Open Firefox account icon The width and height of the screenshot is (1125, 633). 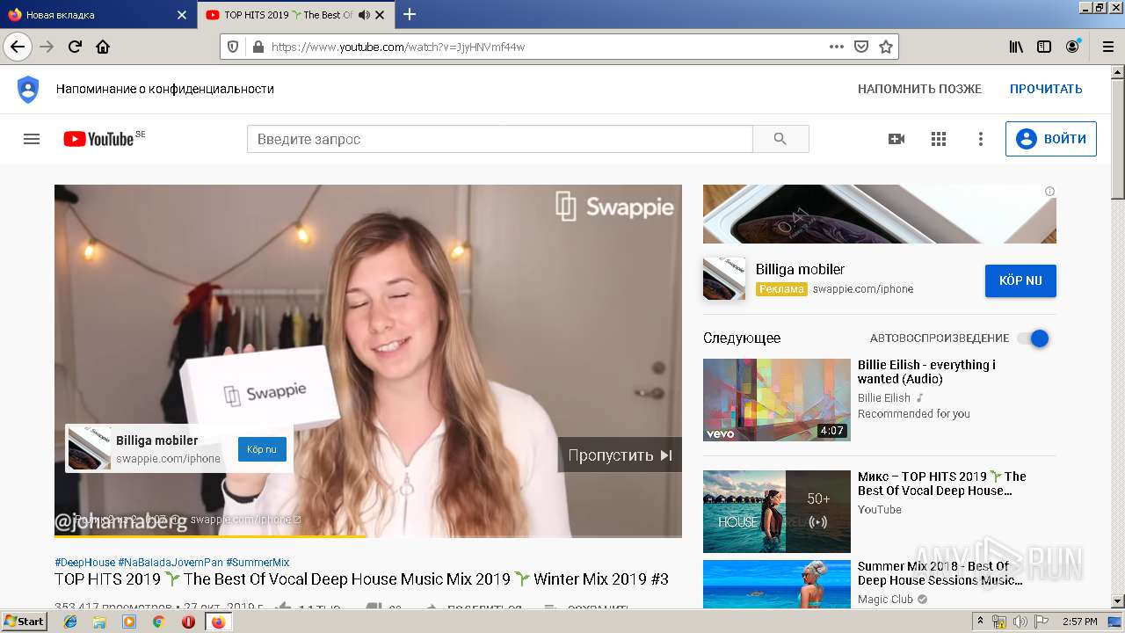tap(1072, 47)
